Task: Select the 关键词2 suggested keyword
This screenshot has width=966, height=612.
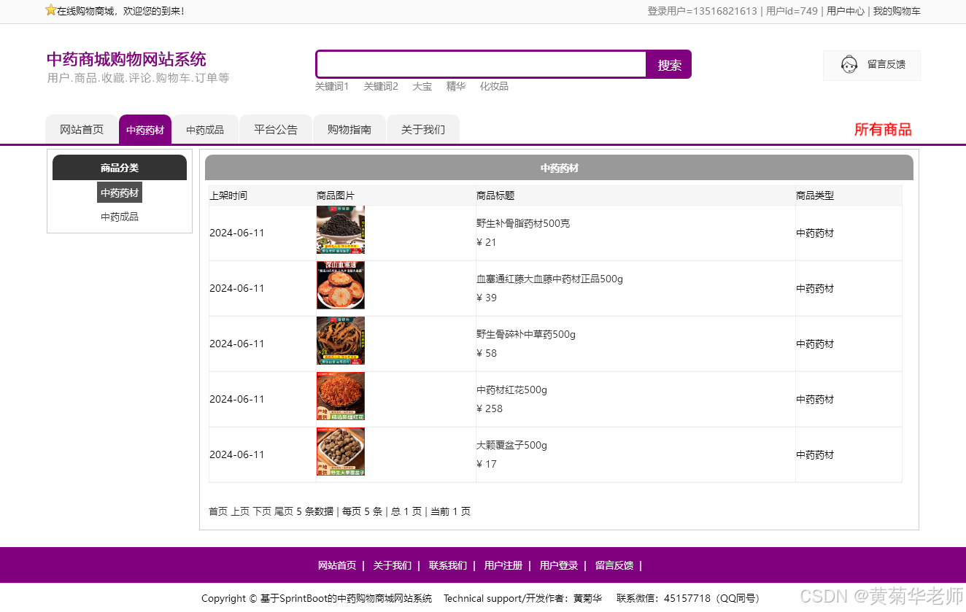Action: 381,86
